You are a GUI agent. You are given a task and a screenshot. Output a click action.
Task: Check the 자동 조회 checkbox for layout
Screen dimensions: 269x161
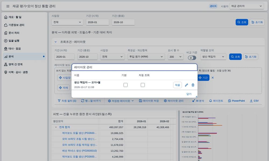[143, 85]
